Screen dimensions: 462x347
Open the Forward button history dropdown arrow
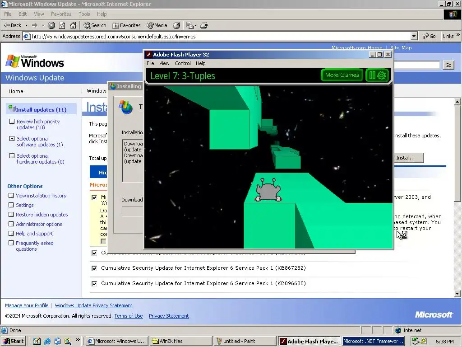[43, 25]
